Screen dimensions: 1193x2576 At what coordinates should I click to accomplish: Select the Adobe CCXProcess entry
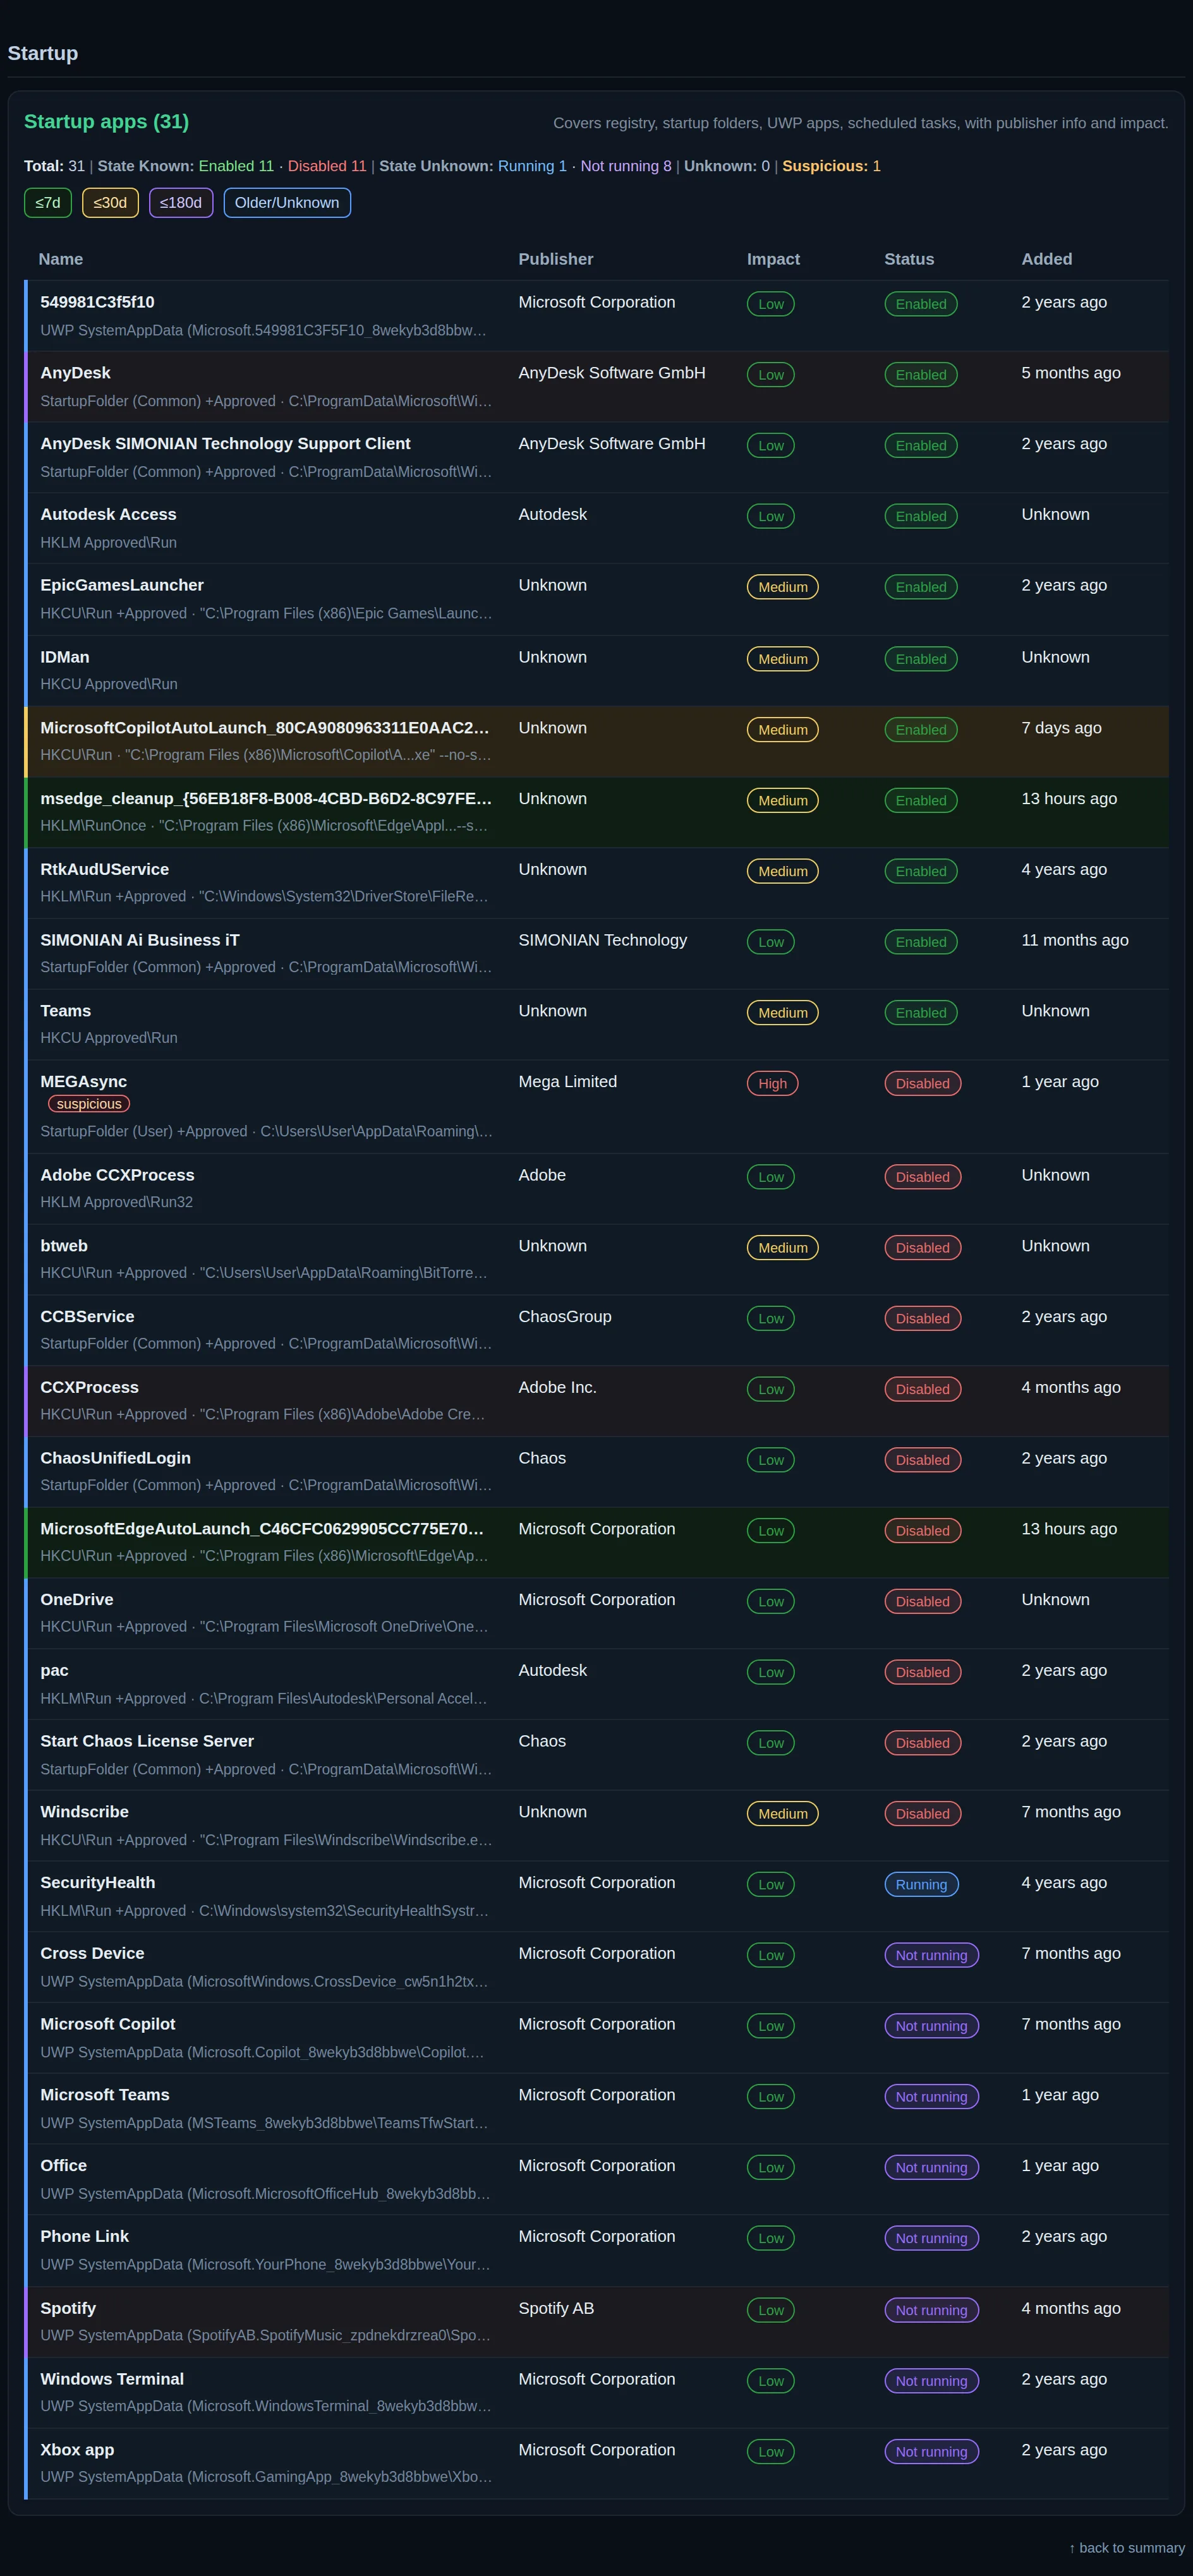(x=117, y=1175)
